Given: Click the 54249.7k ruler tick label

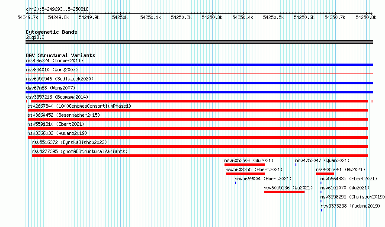Looking at the screenshot, I should pyautogui.click(x=28, y=17).
